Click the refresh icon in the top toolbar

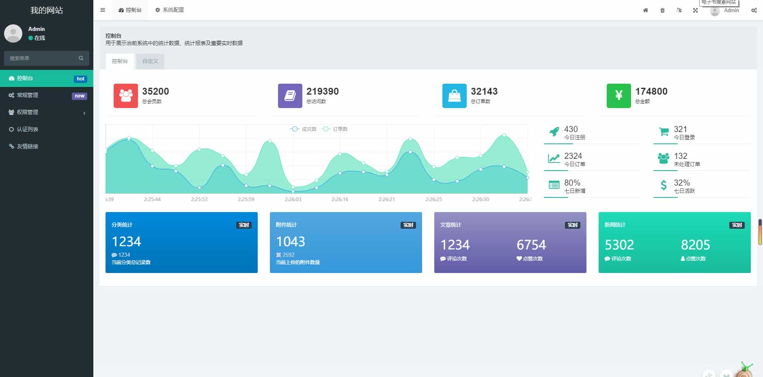click(x=679, y=10)
